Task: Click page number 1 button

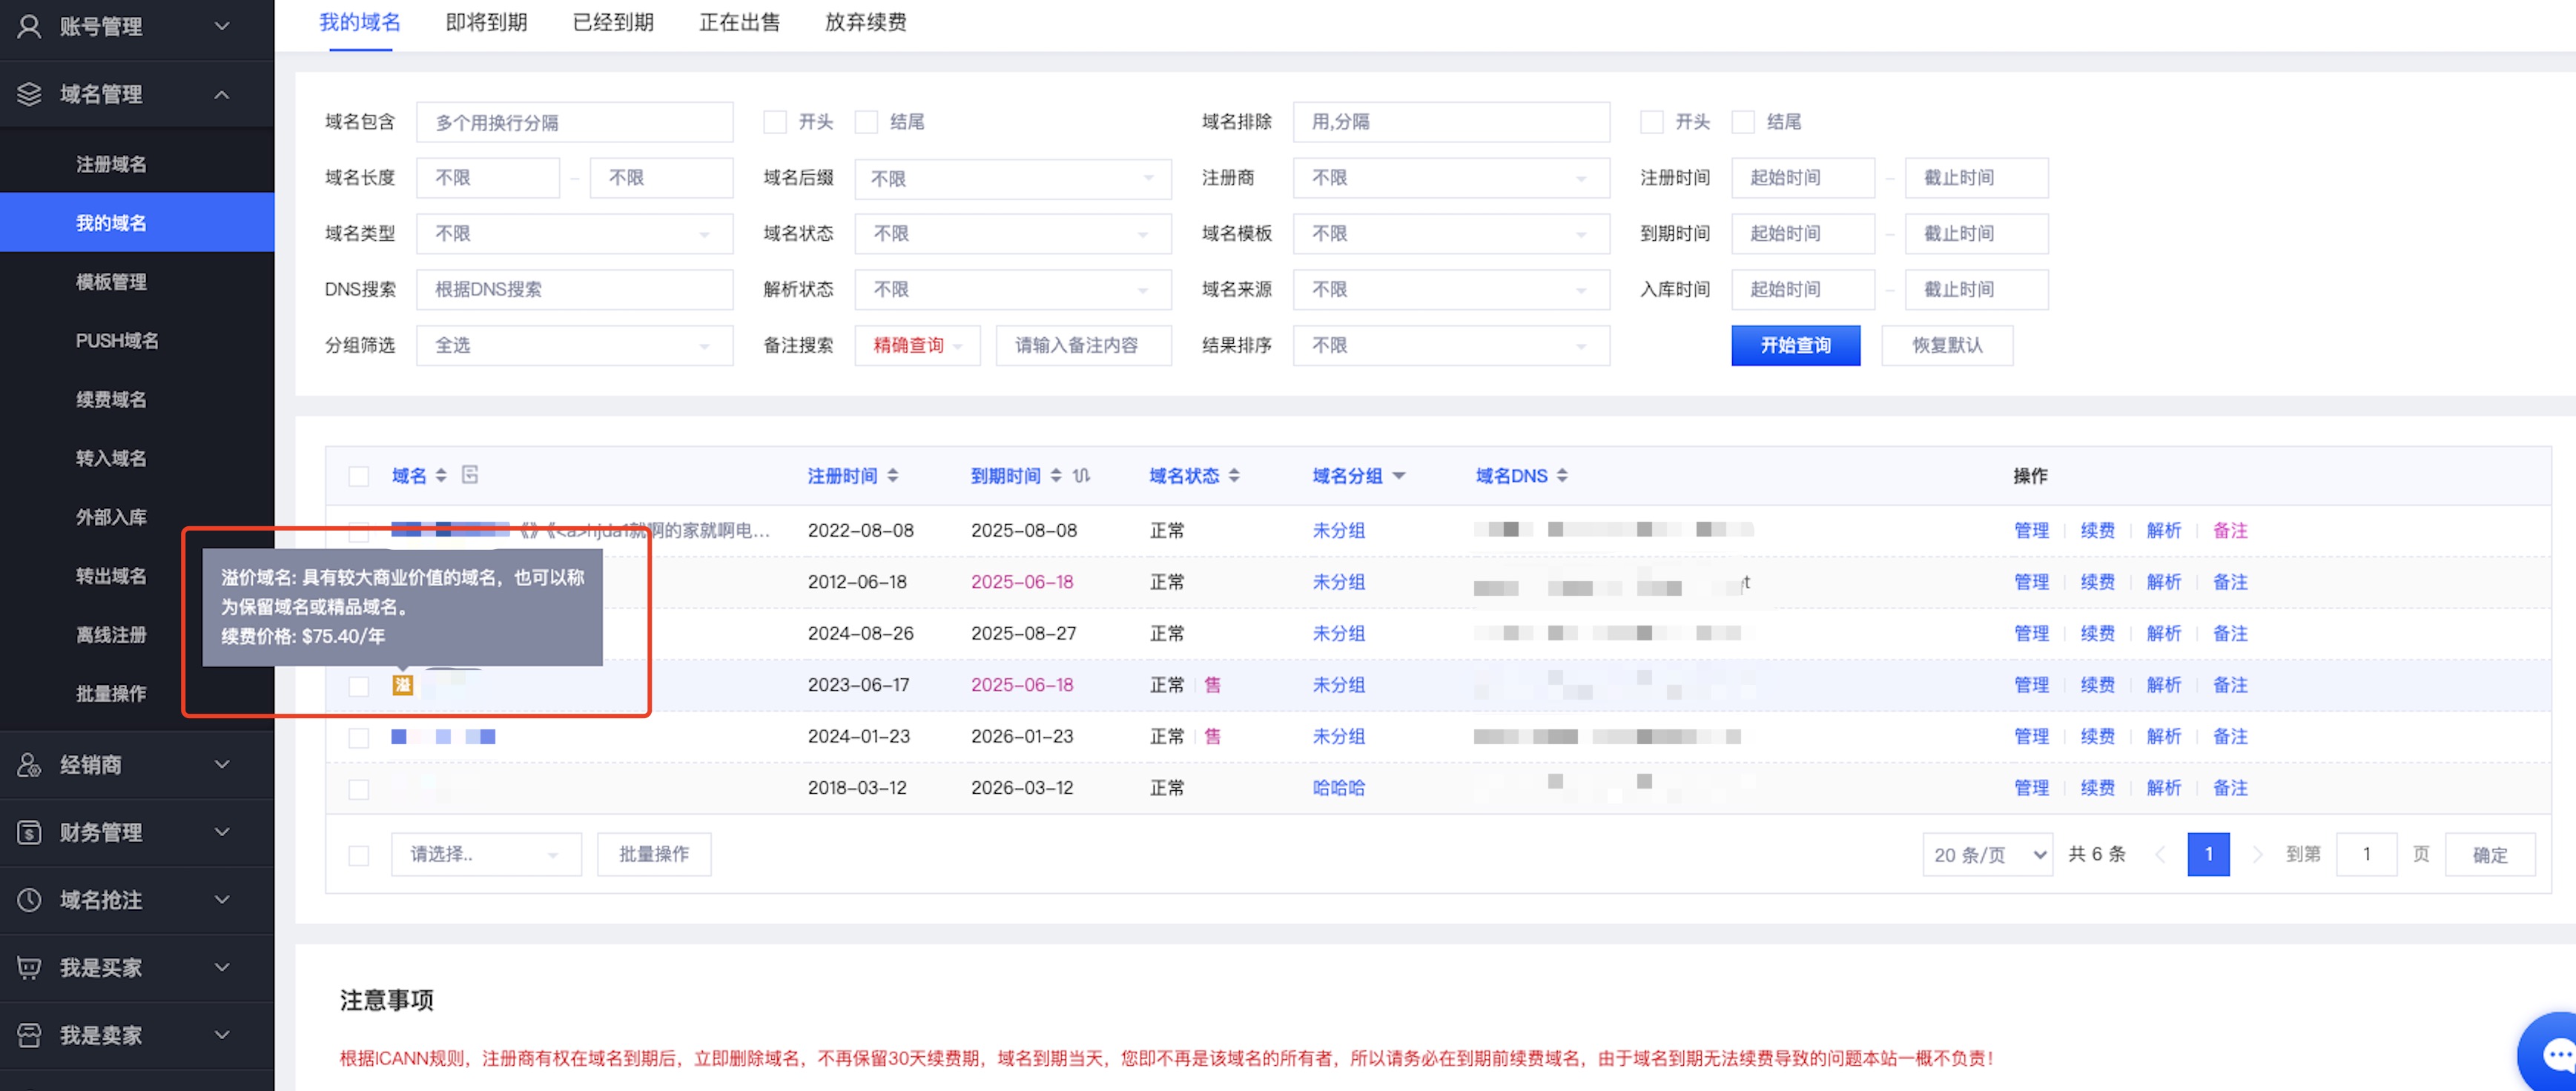Action: pyautogui.click(x=2208, y=855)
